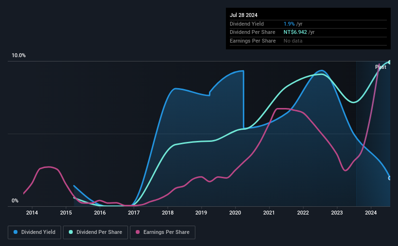
Task: Toggle the Dividend Yield legend button
Action: (34, 232)
